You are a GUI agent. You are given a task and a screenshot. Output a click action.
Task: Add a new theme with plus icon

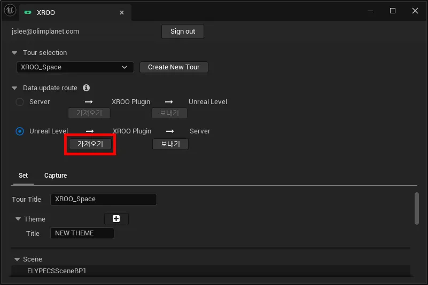pyautogui.click(x=116, y=219)
